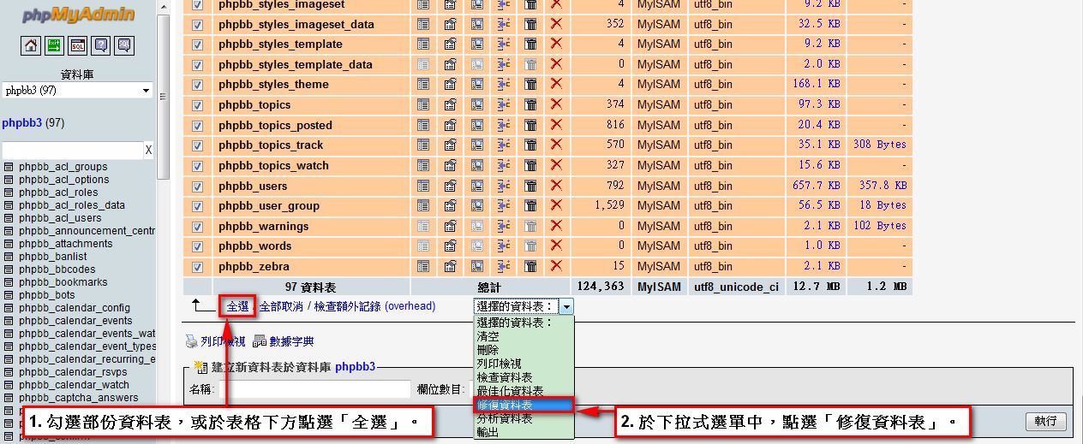Empty phpbb_topics_watch using the trash icon
1083x444 pixels.
click(x=530, y=165)
